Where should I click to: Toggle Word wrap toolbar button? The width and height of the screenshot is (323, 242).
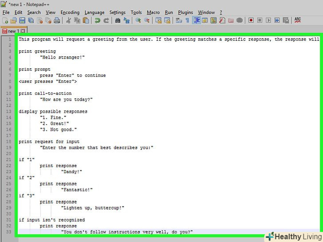[x=179, y=20]
